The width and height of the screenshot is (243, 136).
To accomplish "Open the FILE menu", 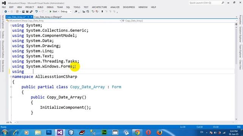I will [x=4, y=7].
